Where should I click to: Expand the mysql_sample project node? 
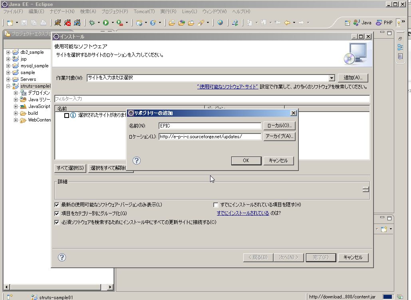(x=8, y=66)
